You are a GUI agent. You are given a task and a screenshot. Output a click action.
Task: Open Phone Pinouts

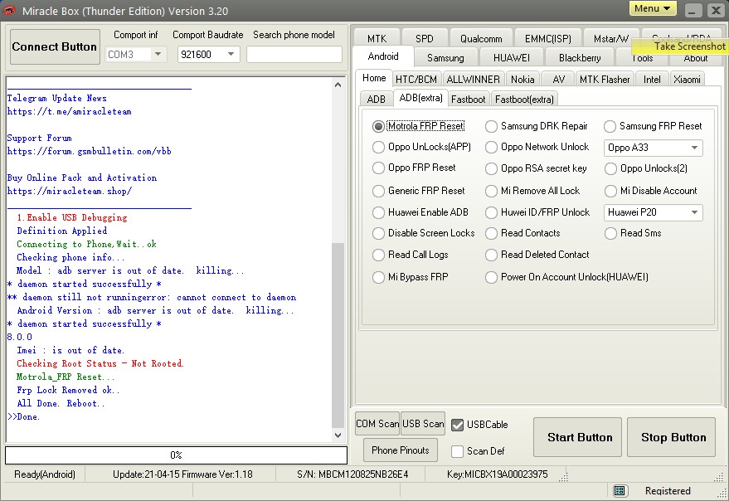[x=401, y=450]
